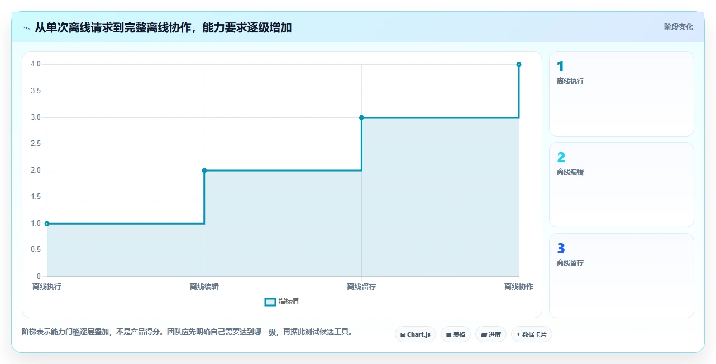Toggle the 指标值 legend item
The image size is (716, 364).
click(x=281, y=302)
